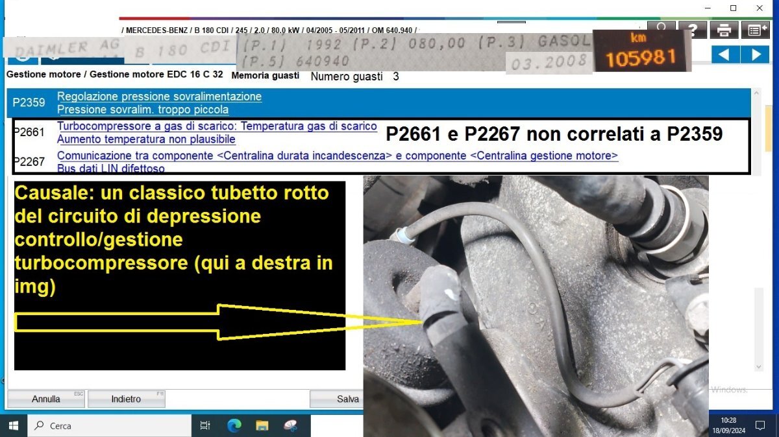The height and width of the screenshot is (437, 779).
Task: Open Task View on the taskbar
Action: tap(205, 425)
